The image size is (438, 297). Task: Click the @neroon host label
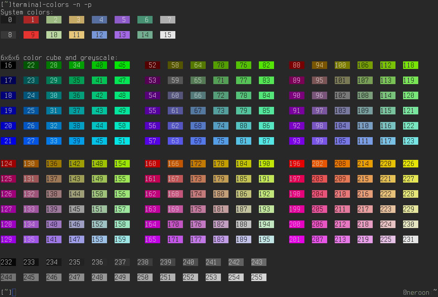[x=416, y=292]
